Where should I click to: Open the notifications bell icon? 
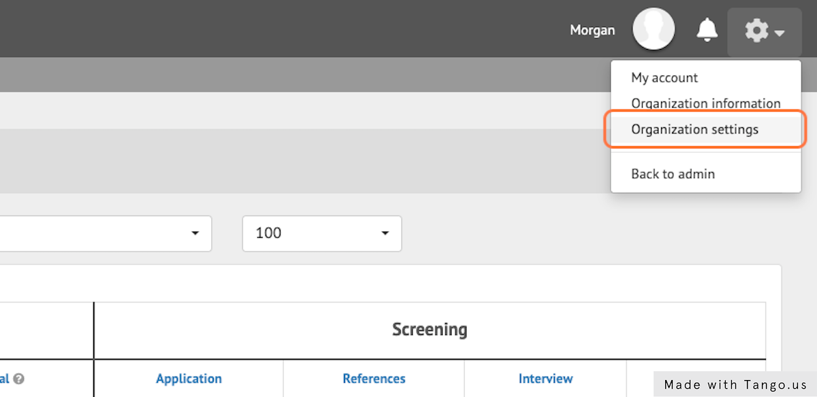click(707, 29)
